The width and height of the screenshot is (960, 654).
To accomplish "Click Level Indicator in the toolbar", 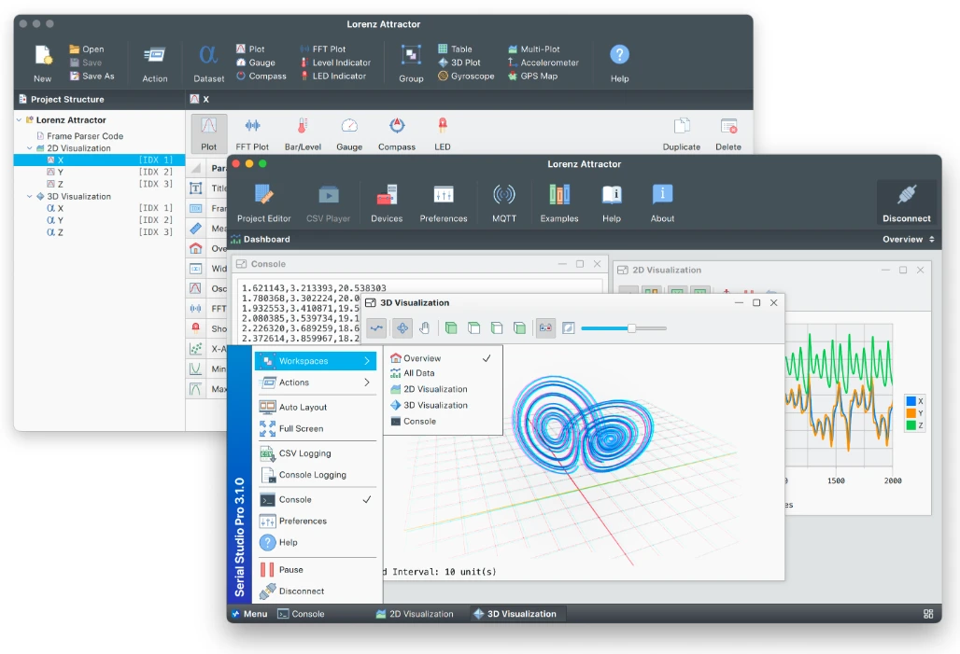I will coord(335,63).
